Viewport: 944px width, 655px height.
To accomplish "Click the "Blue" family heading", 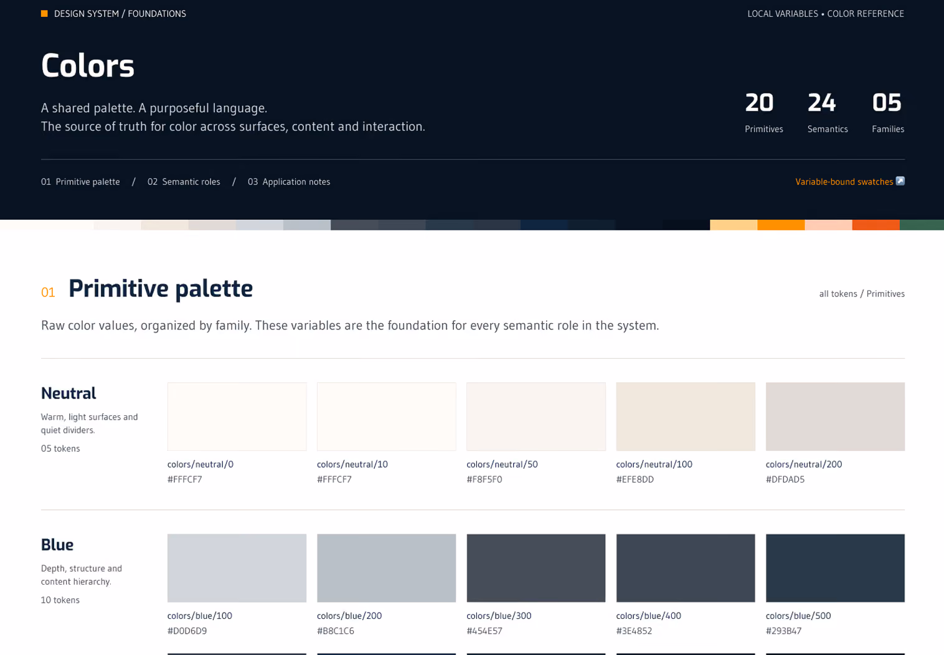I will click(57, 545).
